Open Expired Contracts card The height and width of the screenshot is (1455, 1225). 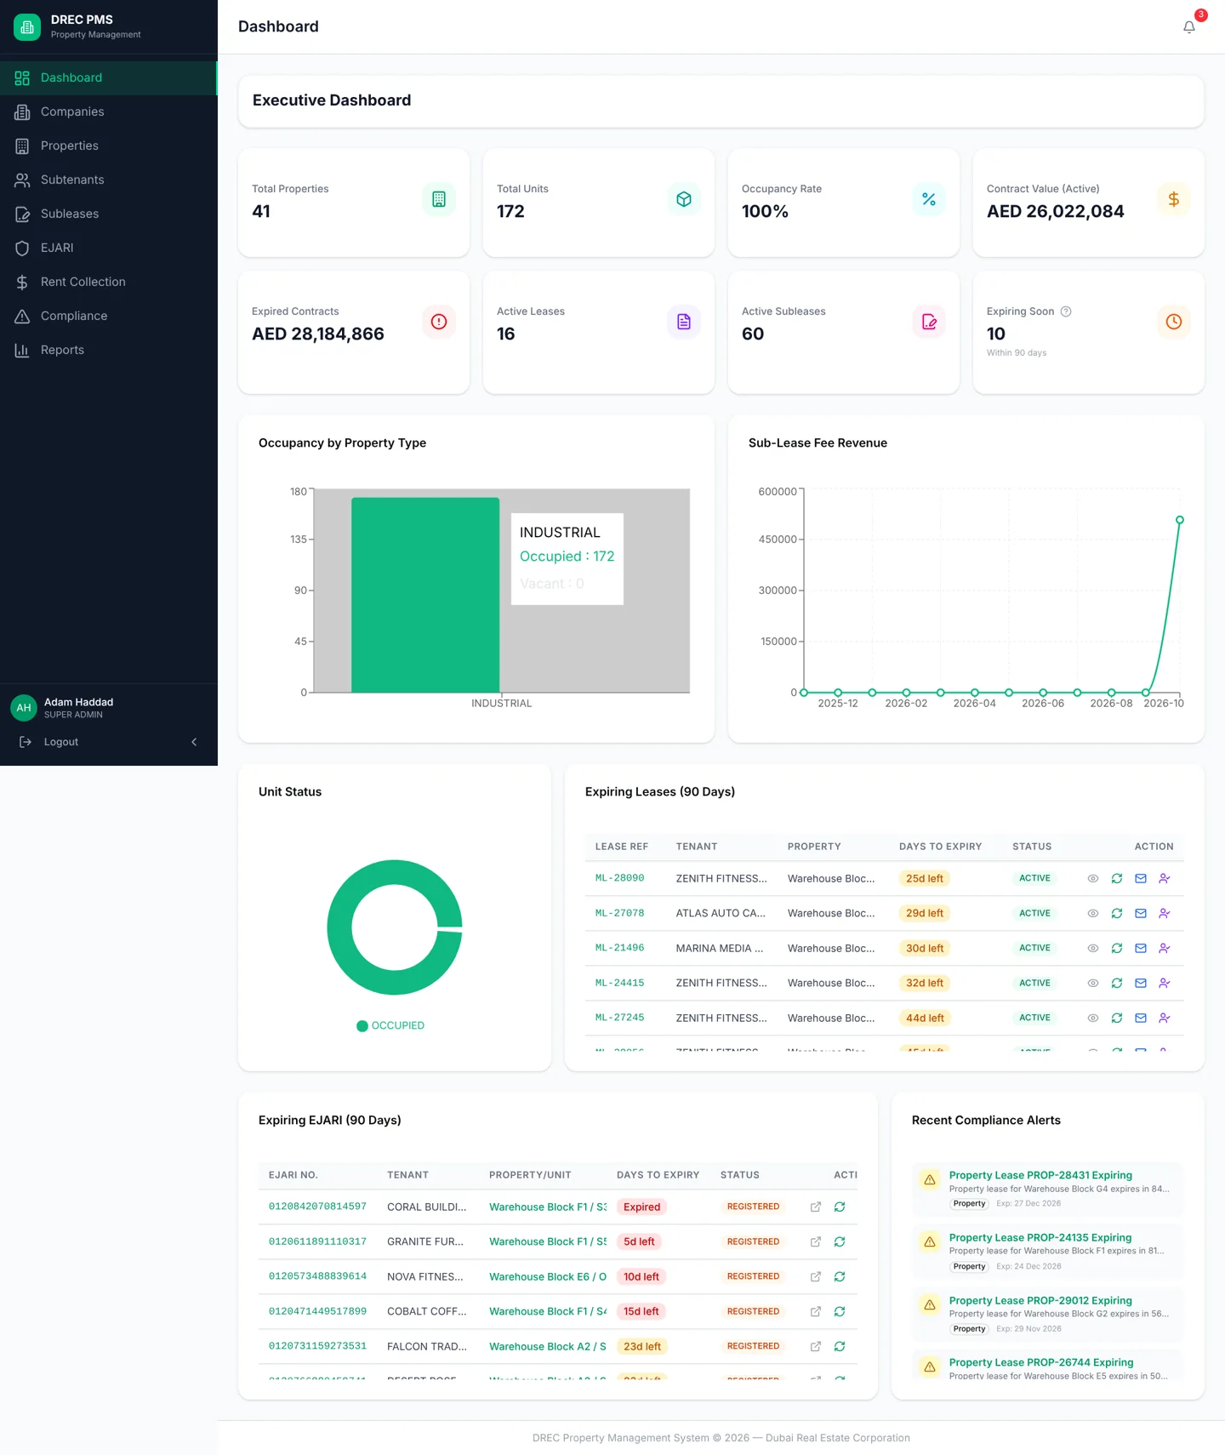354,333
